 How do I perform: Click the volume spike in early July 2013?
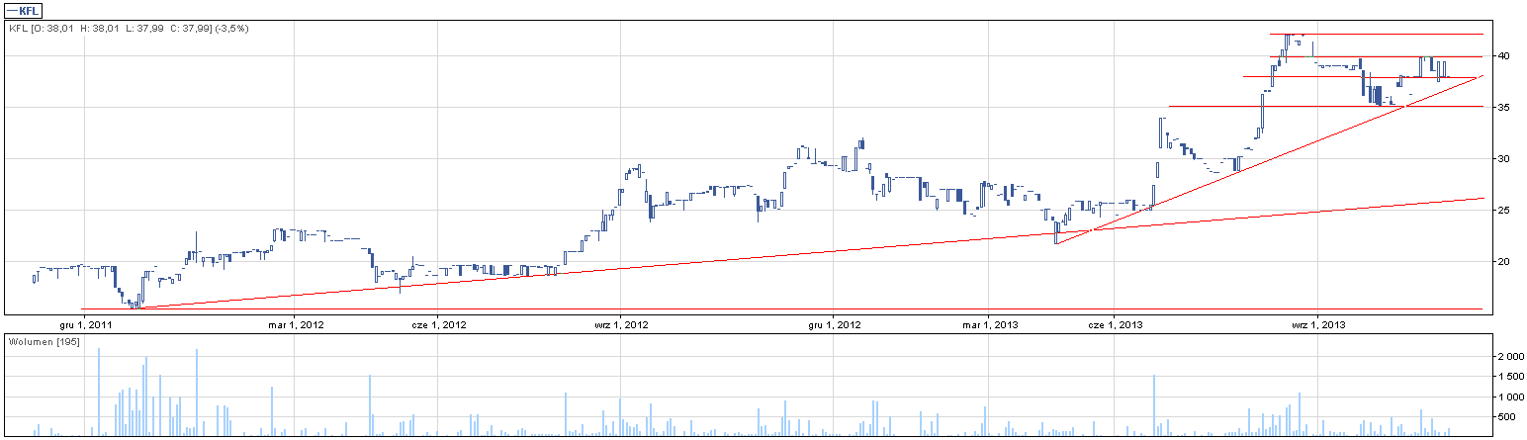[x=1154, y=405]
